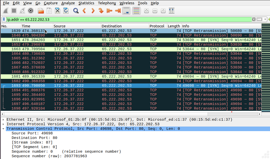The width and height of the screenshot is (270, 159).
Task: Open the Statistics menu
Action: pos(86,3)
